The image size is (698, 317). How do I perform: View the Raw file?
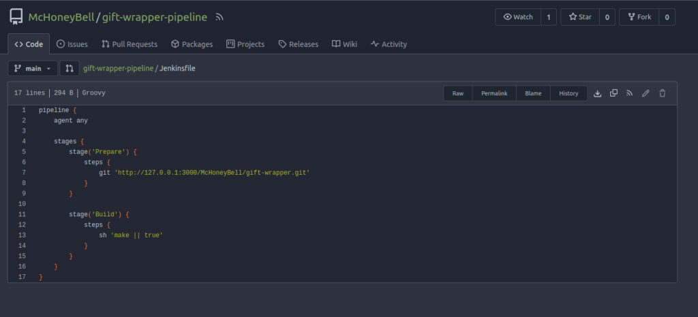click(x=458, y=93)
